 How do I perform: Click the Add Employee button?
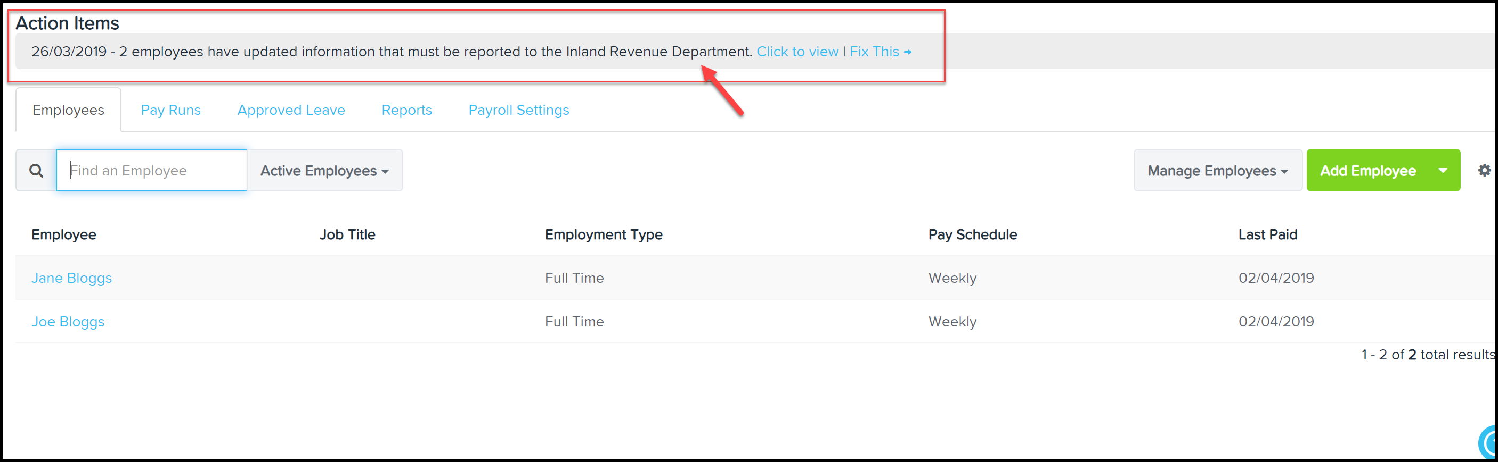pos(1367,170)
